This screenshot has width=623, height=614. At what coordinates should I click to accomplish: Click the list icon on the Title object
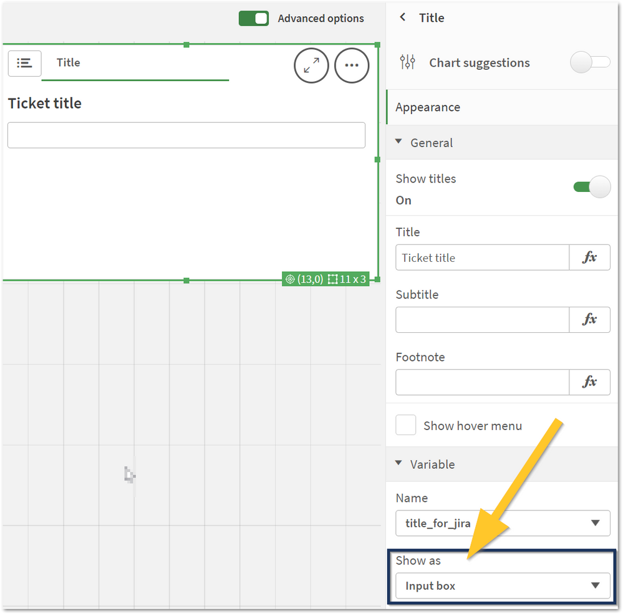24,64
